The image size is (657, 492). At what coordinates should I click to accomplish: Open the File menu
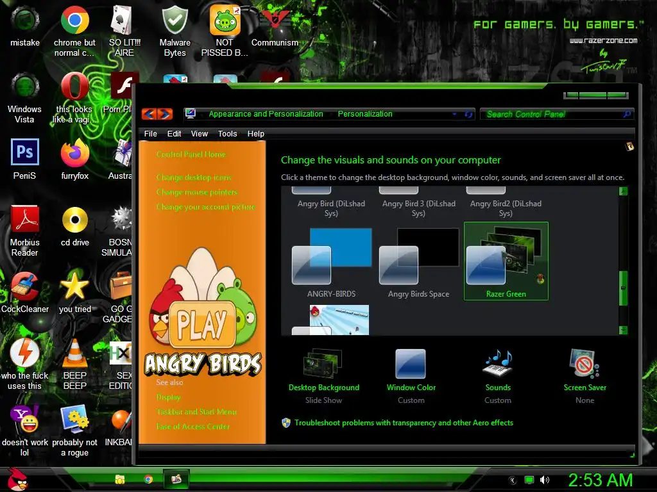click(150, 134)
